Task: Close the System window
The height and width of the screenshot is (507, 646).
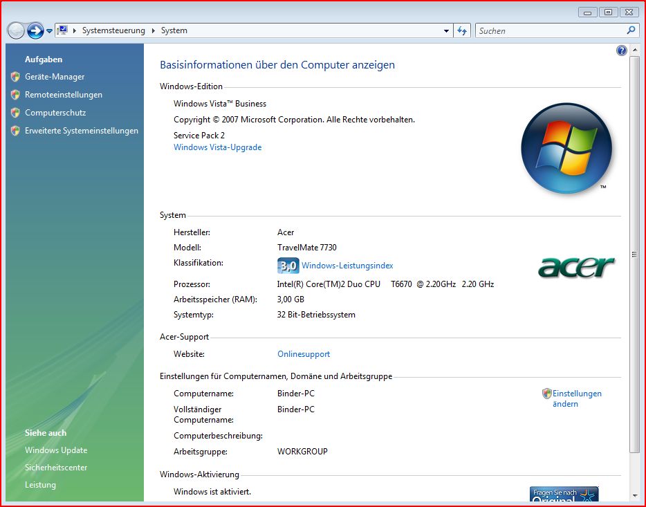Action: (629, 12)
